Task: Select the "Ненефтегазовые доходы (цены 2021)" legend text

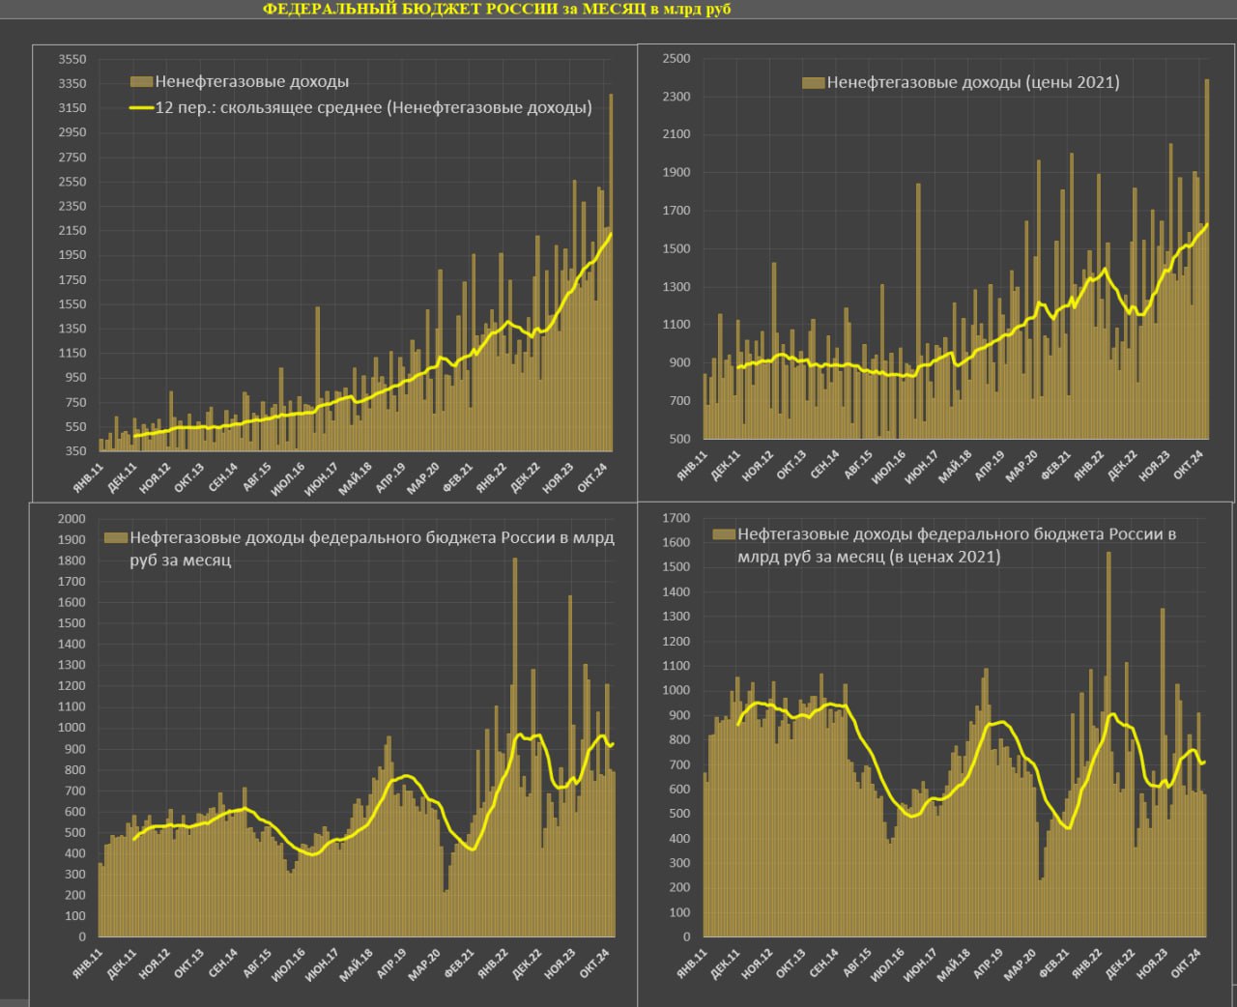Action: (x=972, y=83)
